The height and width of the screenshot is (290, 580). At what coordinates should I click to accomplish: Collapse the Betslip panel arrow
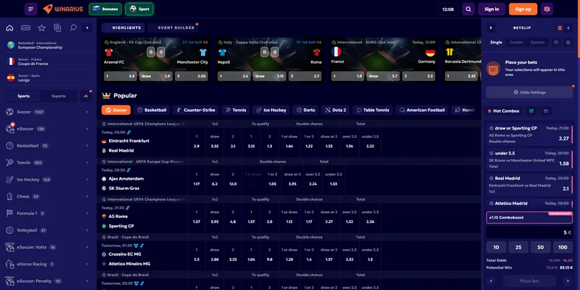(491, 28)
